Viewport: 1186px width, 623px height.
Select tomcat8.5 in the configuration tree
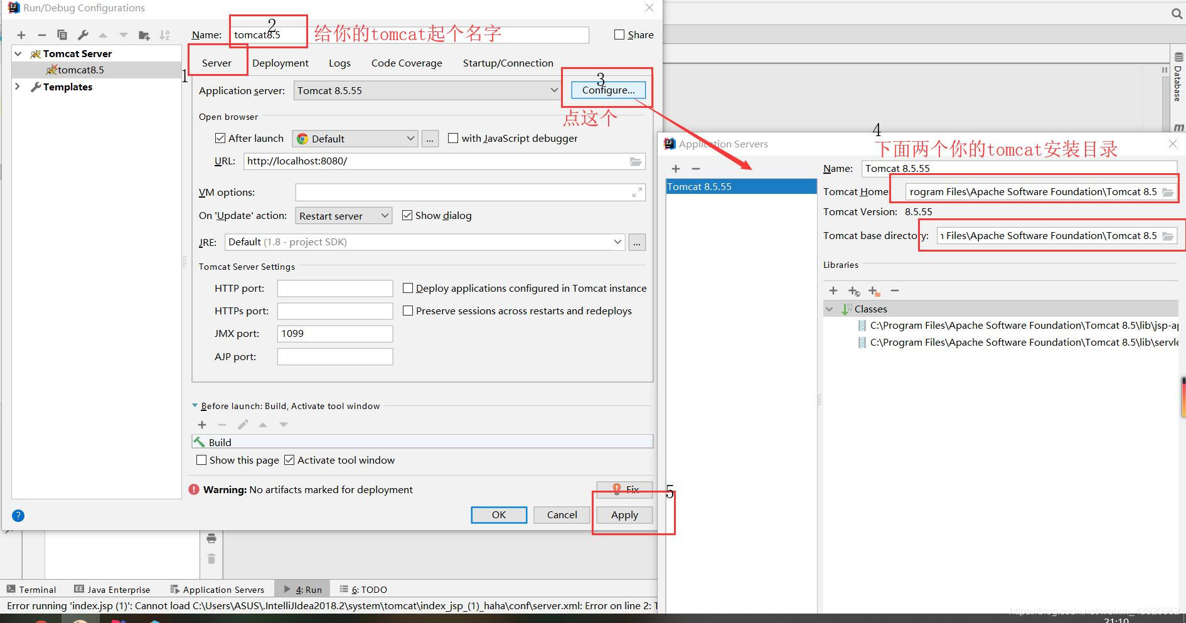coord(97,70)
